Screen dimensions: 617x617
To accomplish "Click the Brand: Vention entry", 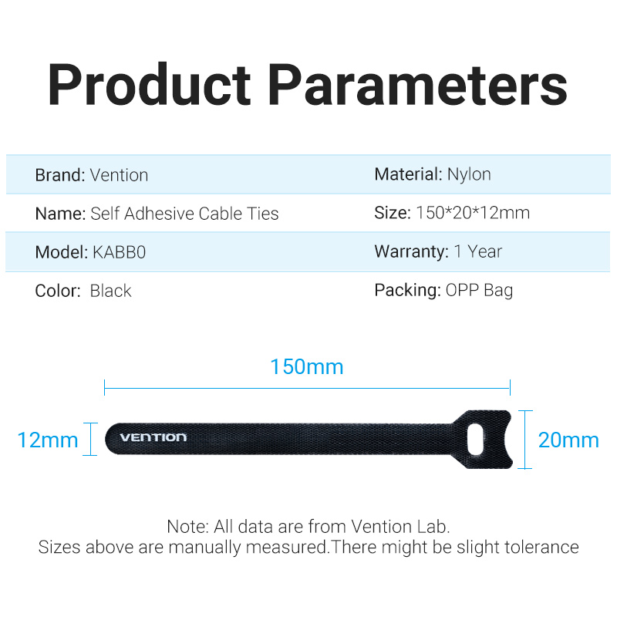I will click(x=92, y=175).
